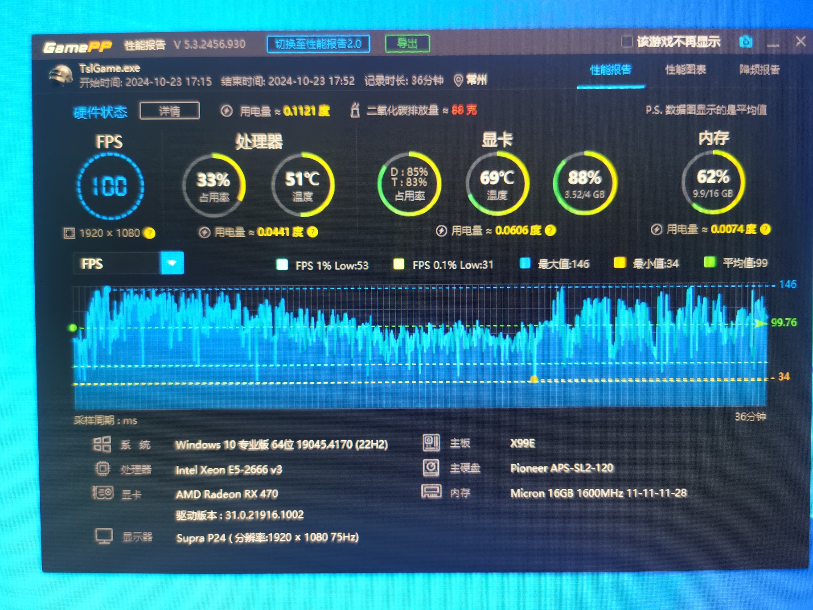
Task: Open the 详情 hardware details button
Action: click(x=169, y=111)
